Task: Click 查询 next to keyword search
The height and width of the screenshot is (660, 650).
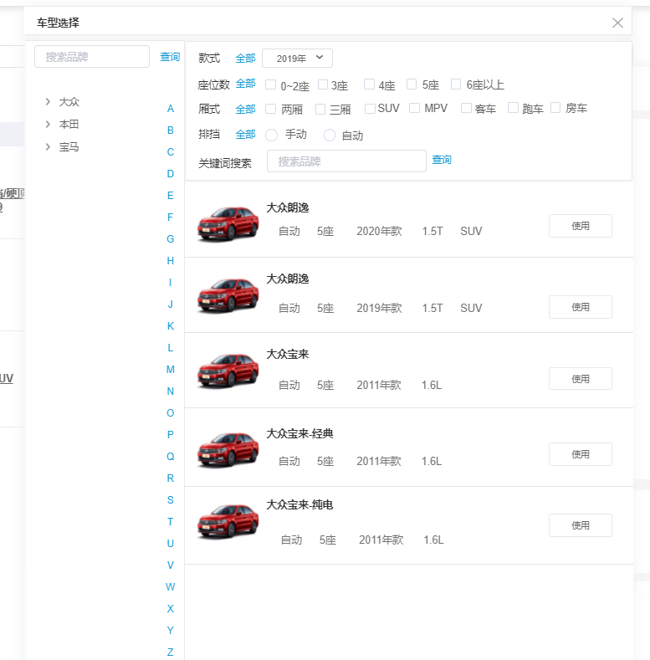Action: (442, 160)
